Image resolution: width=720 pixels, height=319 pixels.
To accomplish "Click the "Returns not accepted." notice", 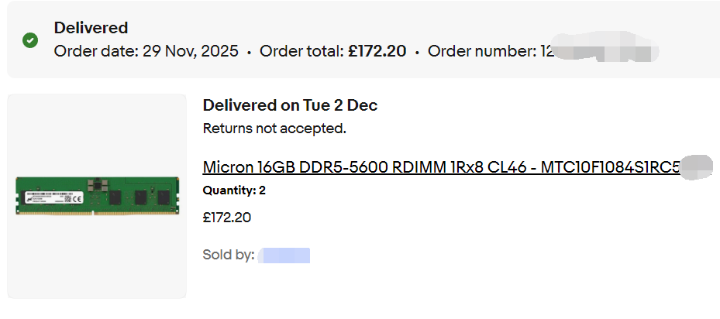I will [x=274, y=128].
